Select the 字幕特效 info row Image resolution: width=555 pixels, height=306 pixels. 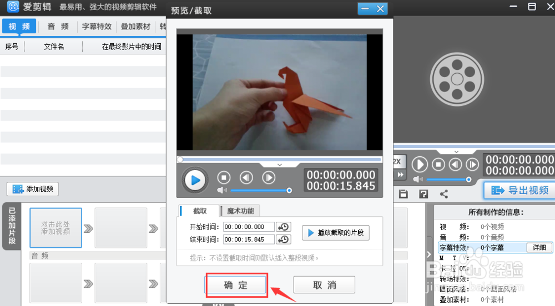pyautogui.click(x=495, y=247)
